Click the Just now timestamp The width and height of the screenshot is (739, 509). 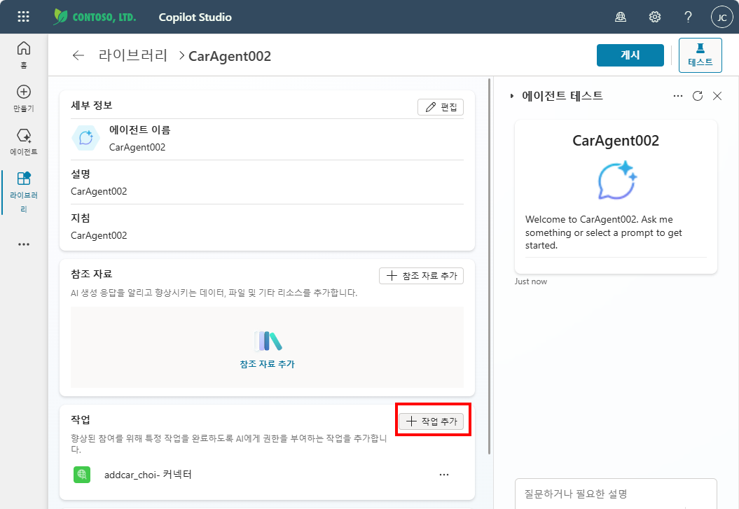(531, 281)
